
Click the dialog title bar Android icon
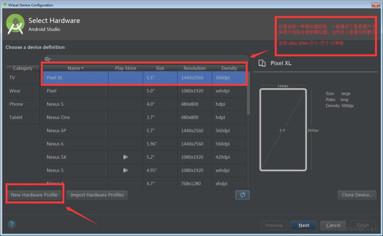(5, 5)
